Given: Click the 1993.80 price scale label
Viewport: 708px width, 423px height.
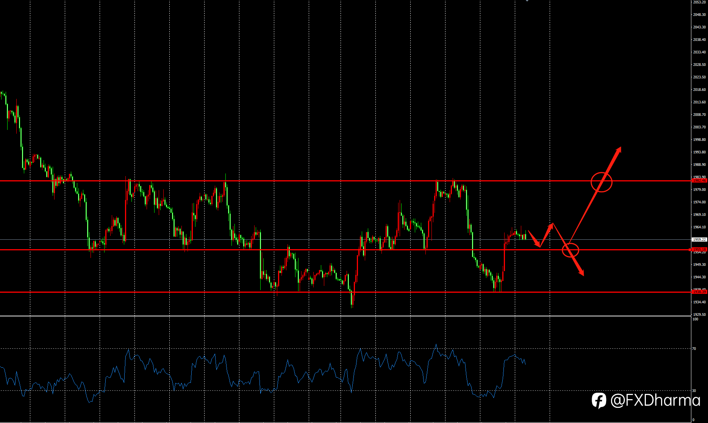Looking at the screenshot, I should 699,152.
